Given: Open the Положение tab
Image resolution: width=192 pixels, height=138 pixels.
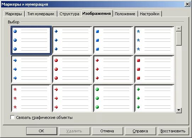Looking at the screenshot, I should [x=125, y=14].
